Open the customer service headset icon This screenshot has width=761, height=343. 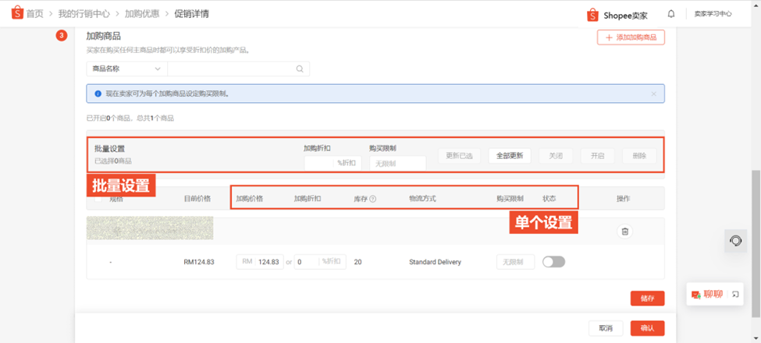tap(736, 240)
